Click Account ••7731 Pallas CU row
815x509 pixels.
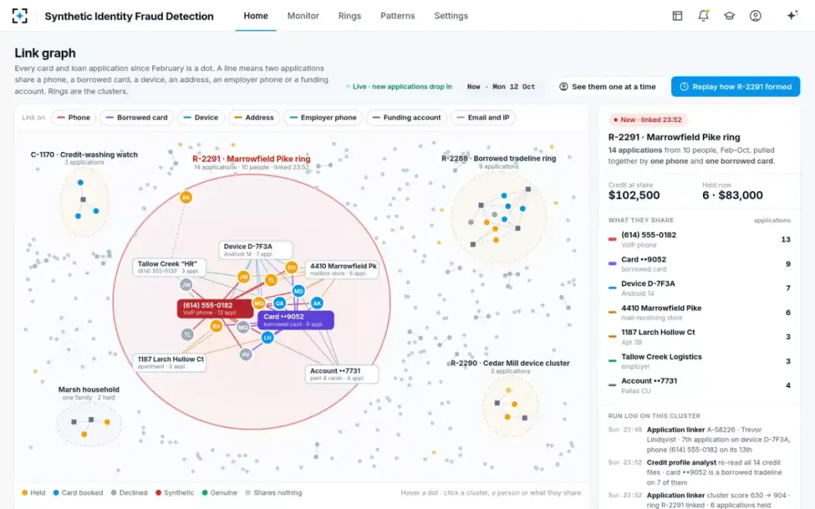[700, 385]
